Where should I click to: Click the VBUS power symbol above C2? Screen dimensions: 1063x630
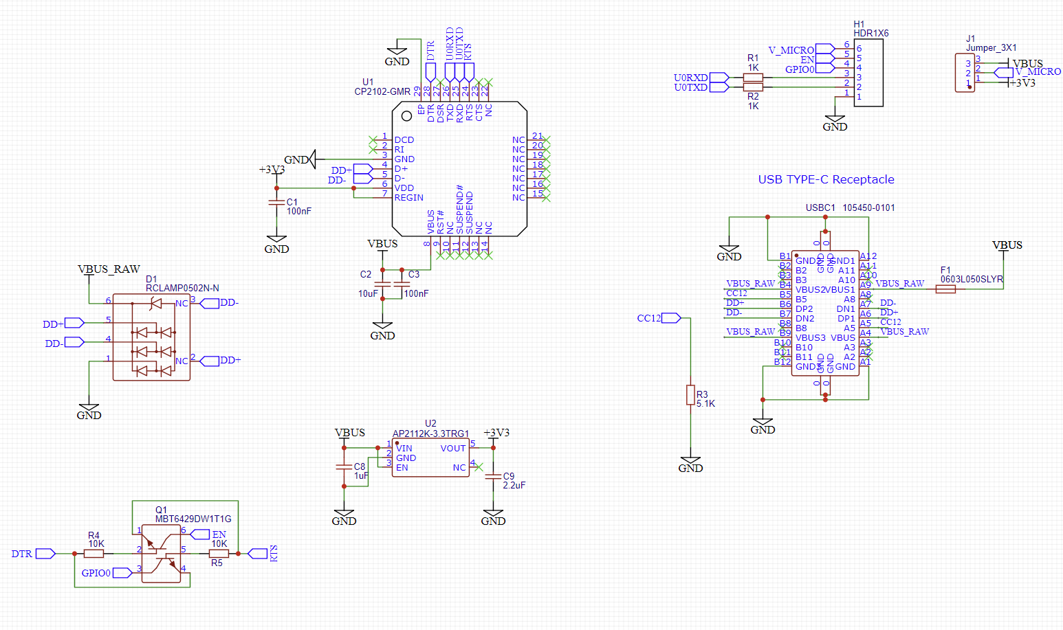[x=382, y=244]
